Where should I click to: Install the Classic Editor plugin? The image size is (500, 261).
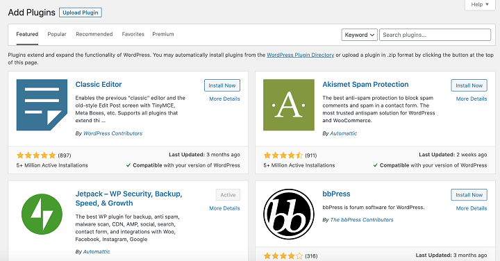[222, 85]
